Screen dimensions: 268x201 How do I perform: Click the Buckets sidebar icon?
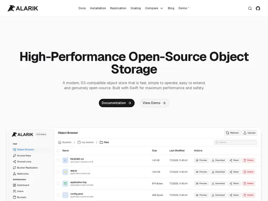(x=15, y=197)
